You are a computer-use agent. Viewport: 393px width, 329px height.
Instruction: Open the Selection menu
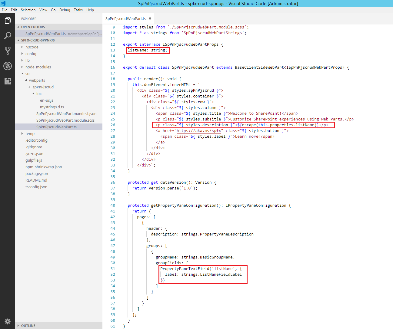click(x=28, y=10)
